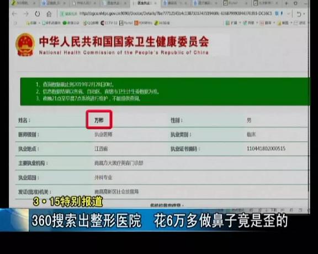Reload the page with the refresh icon
This screenshot has width=318, height=254.
pyautogui.click(x=38, y=14)
